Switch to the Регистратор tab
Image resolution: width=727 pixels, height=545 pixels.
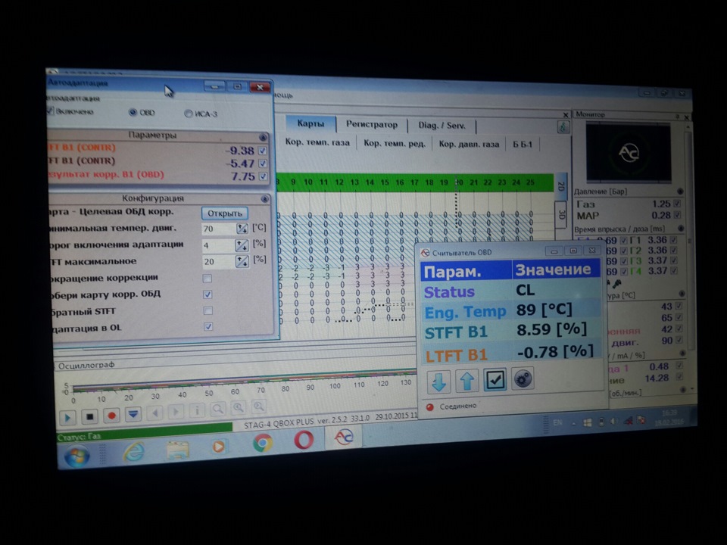(x=372, y=125)
